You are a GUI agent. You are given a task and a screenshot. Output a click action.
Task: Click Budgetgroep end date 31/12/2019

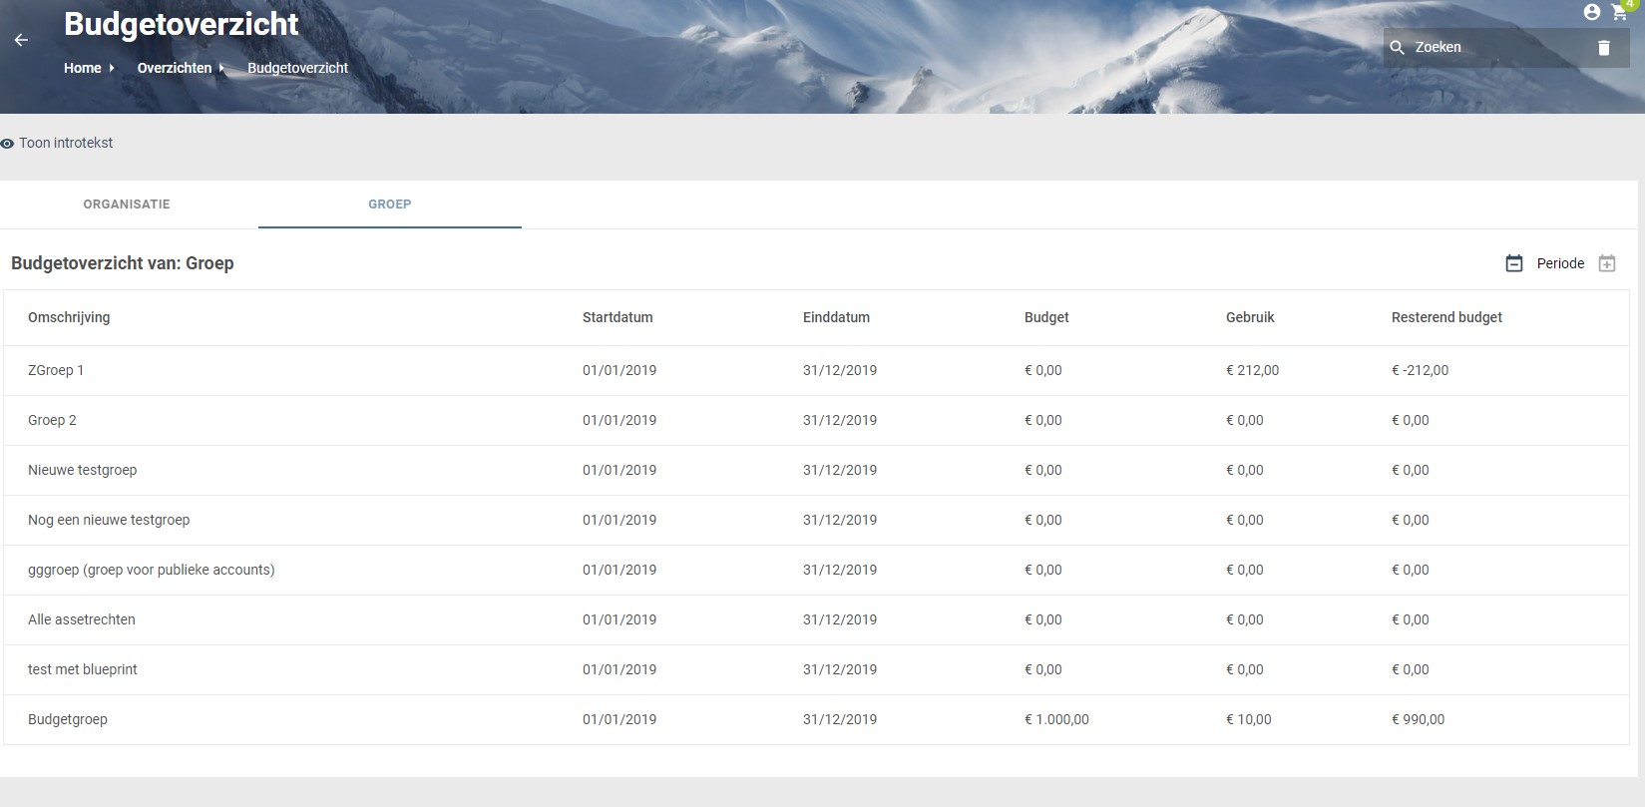pyautogui.click(x=840, y=719)
